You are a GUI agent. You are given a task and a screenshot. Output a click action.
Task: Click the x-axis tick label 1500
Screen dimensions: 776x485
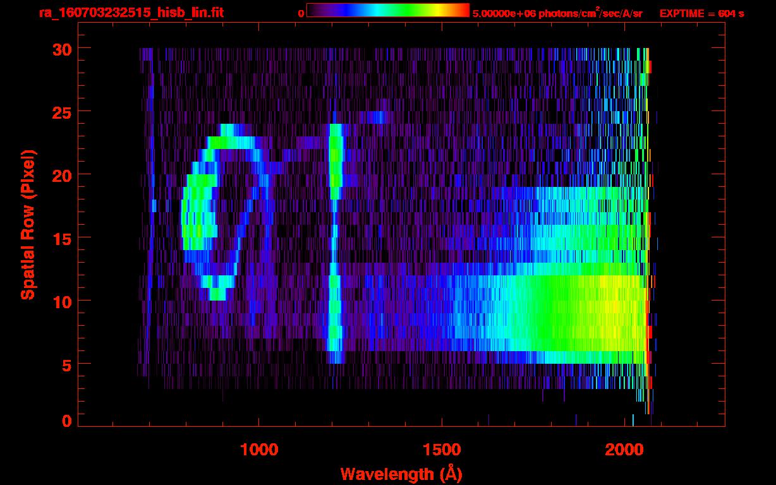(x=442, y=449)
